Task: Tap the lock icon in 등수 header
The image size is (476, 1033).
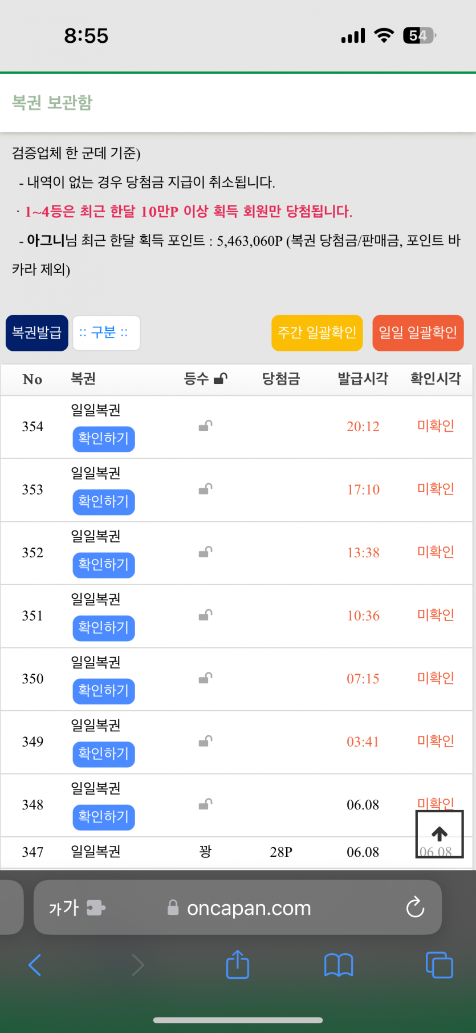Action: [x=221, y=379]
